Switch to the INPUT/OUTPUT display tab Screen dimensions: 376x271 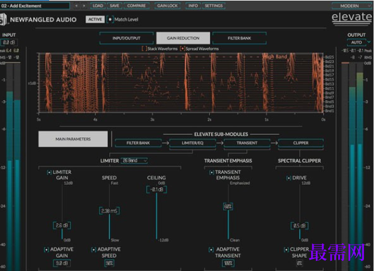[x=127, y=38]
